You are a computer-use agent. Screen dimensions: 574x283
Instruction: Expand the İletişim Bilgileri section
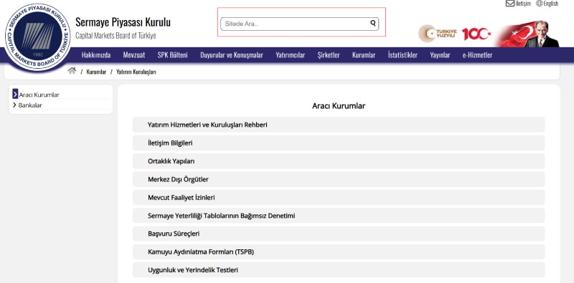(x=339, y=143)
